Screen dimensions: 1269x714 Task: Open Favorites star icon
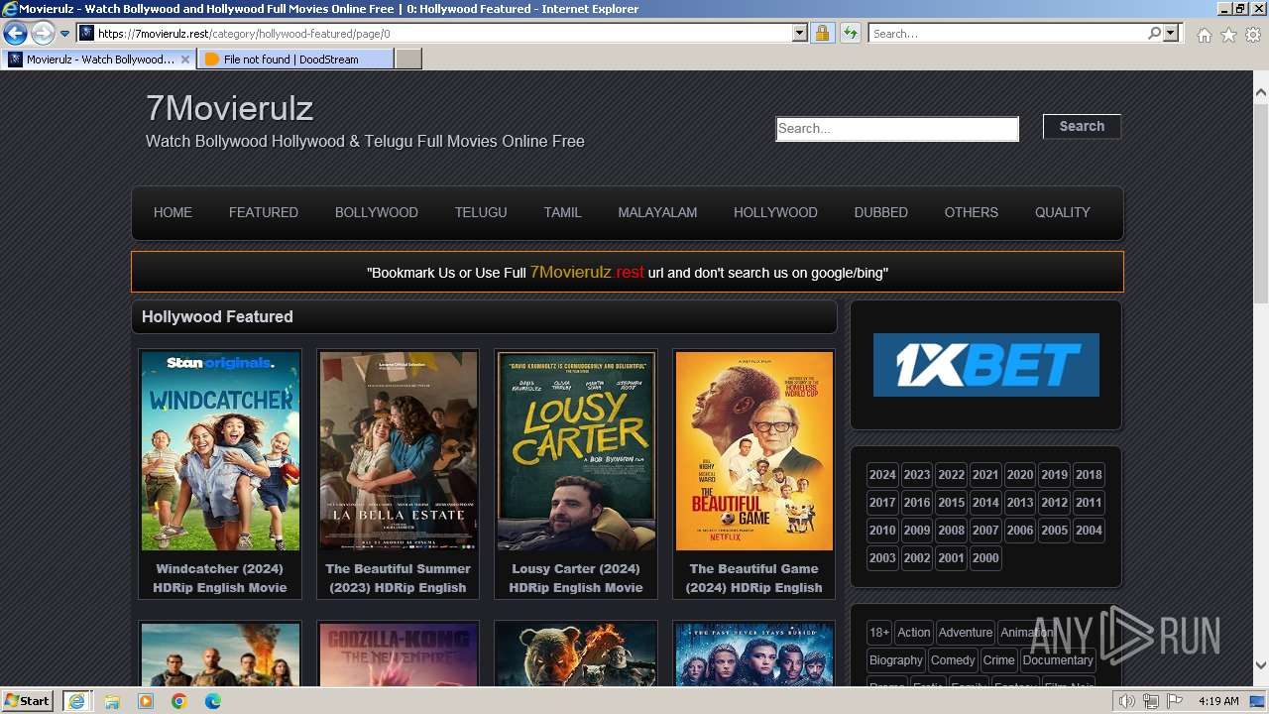(x=1228, y=35)
